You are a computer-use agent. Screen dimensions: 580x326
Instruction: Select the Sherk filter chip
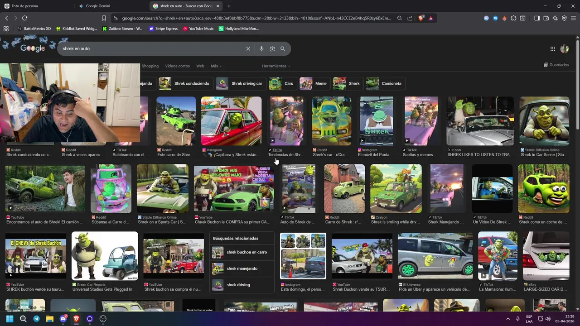[x=348, y=83]
